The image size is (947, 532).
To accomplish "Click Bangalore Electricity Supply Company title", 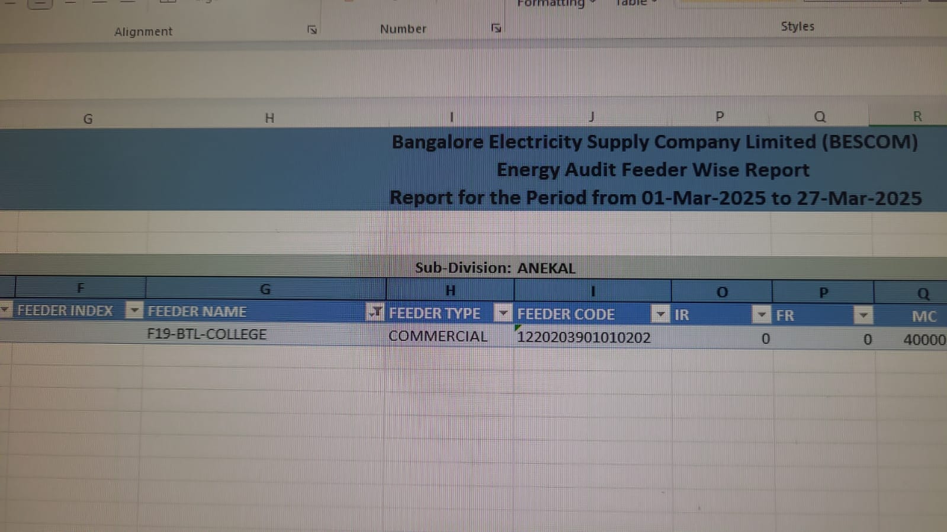I will pos(654,142).
